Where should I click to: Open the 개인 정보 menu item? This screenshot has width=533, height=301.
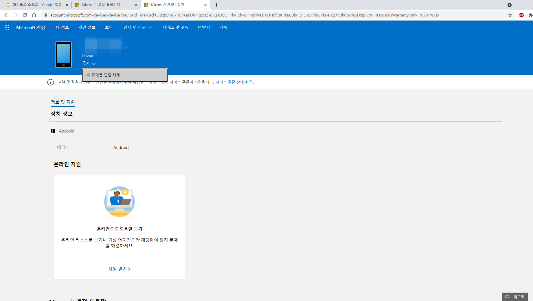point(87,27)
